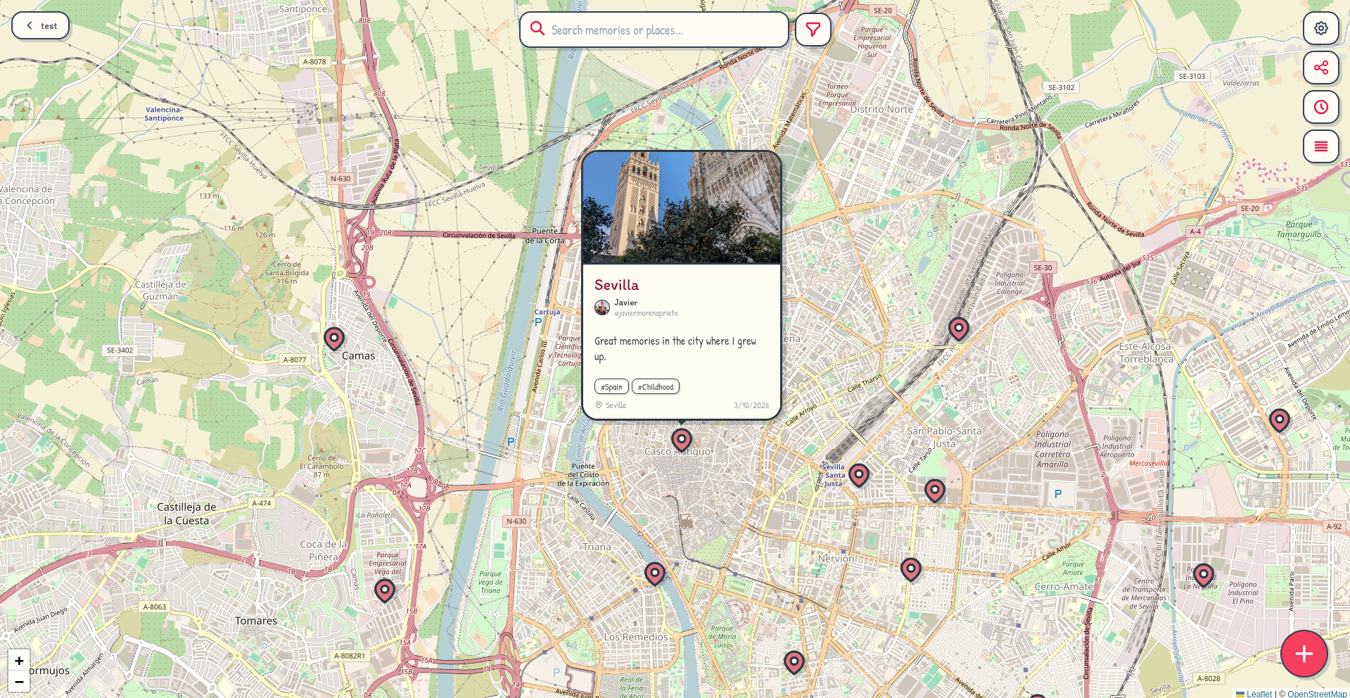Zoom in on the map
Image resolution: width=1350 pixels, height=698 pixels.
(x=19, y=661)
